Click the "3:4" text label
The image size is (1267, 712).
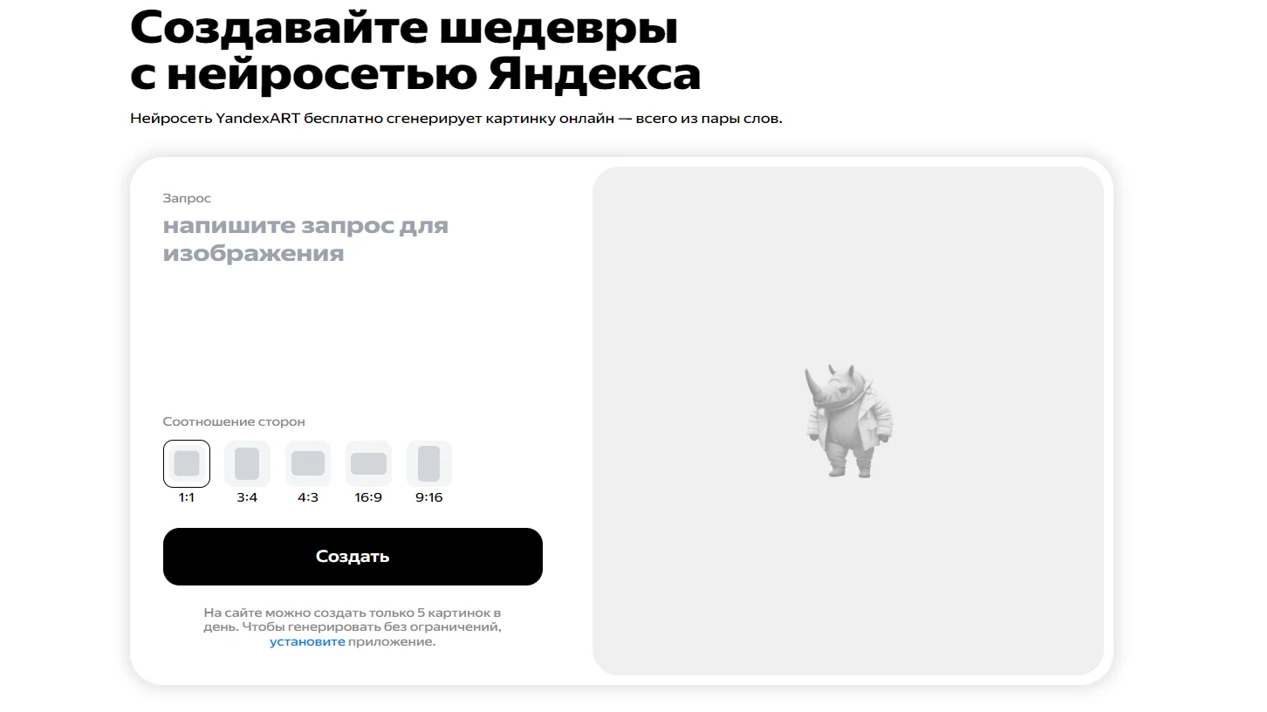click(x=247, y=497)
